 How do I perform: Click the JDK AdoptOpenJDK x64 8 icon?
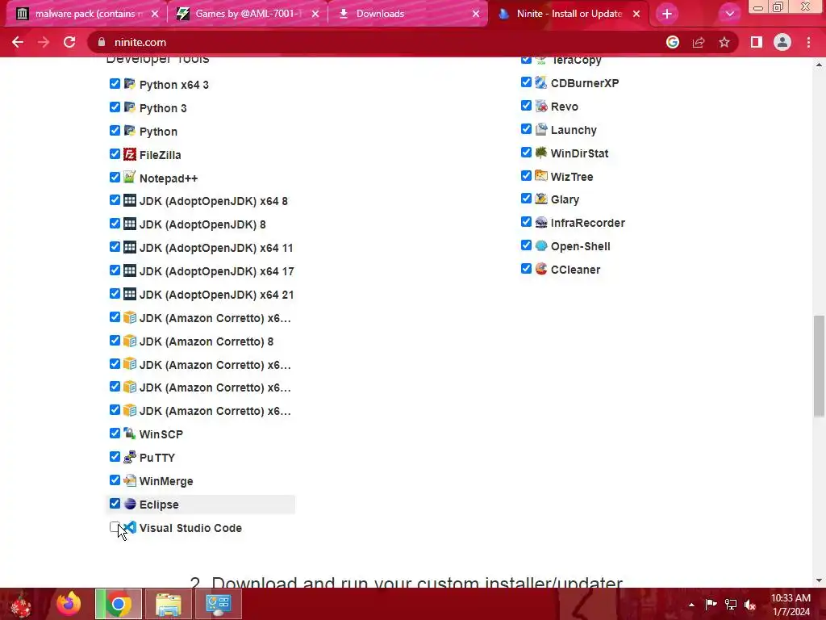click(130, 200)
